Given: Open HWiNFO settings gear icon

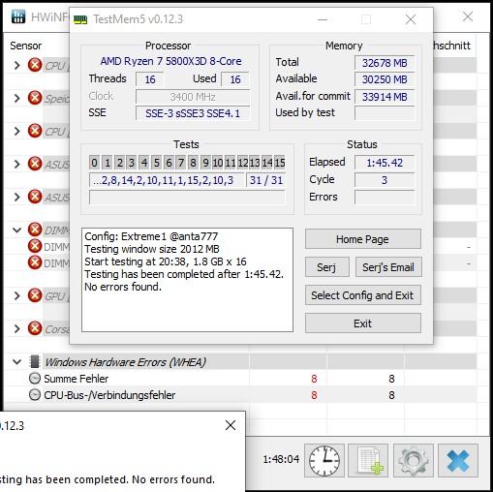Looking at the screenshot, I should 414,460.
